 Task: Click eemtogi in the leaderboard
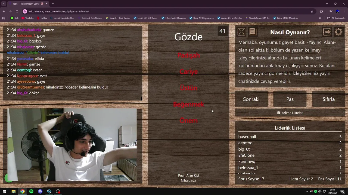(x=246, y=143)
